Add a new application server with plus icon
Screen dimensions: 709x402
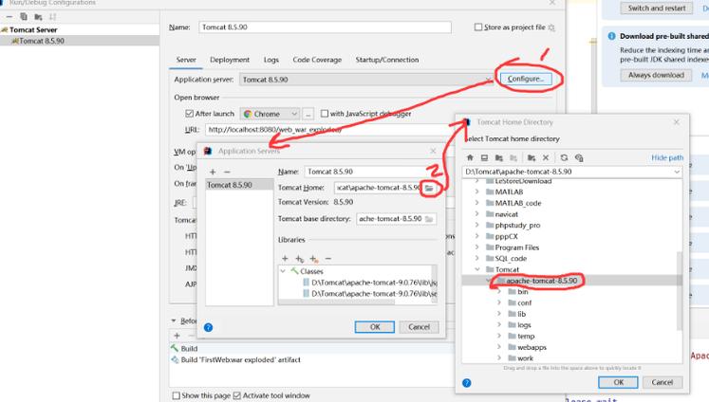click(213, 173)
